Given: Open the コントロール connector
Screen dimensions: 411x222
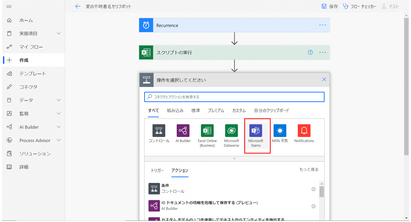Looking at the screenshot, I should click(159, 131).
